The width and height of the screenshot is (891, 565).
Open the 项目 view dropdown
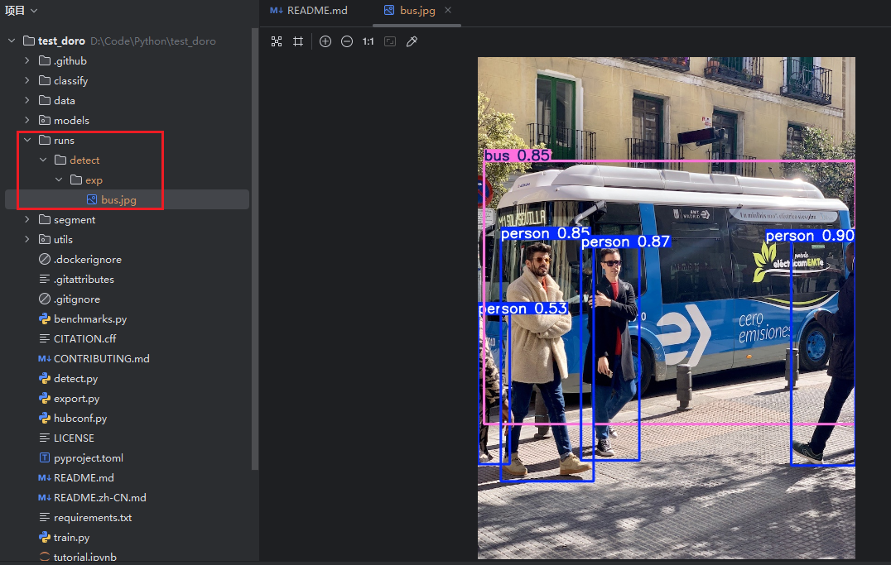click(x=21, y=10)
